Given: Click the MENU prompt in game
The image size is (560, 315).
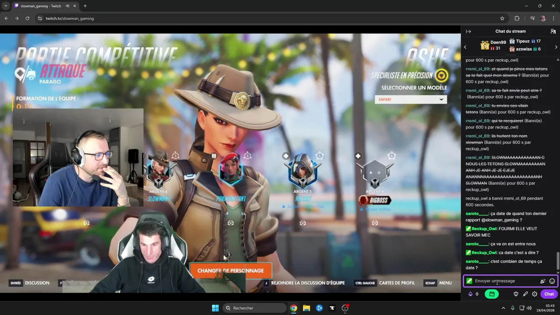Looking at the screenshot, I should (438, 283).
